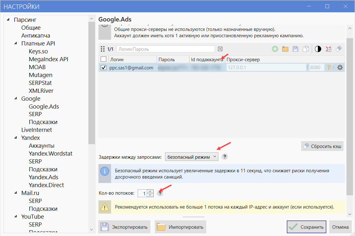Select SERPStat in the settings tree

point(40,83)
